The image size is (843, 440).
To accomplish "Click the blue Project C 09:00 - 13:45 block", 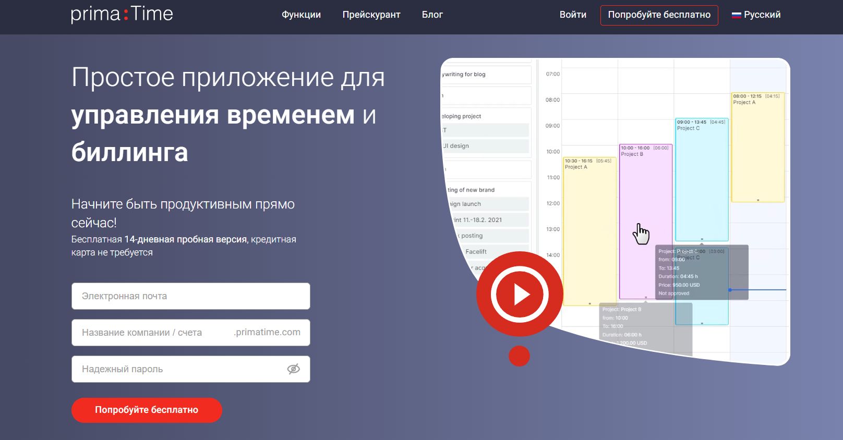I will click(x=702, y=180).
